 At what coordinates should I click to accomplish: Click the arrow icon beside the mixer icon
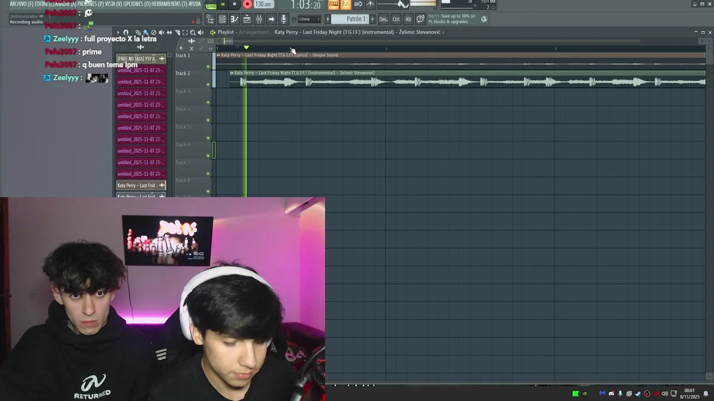pos(271,19)
